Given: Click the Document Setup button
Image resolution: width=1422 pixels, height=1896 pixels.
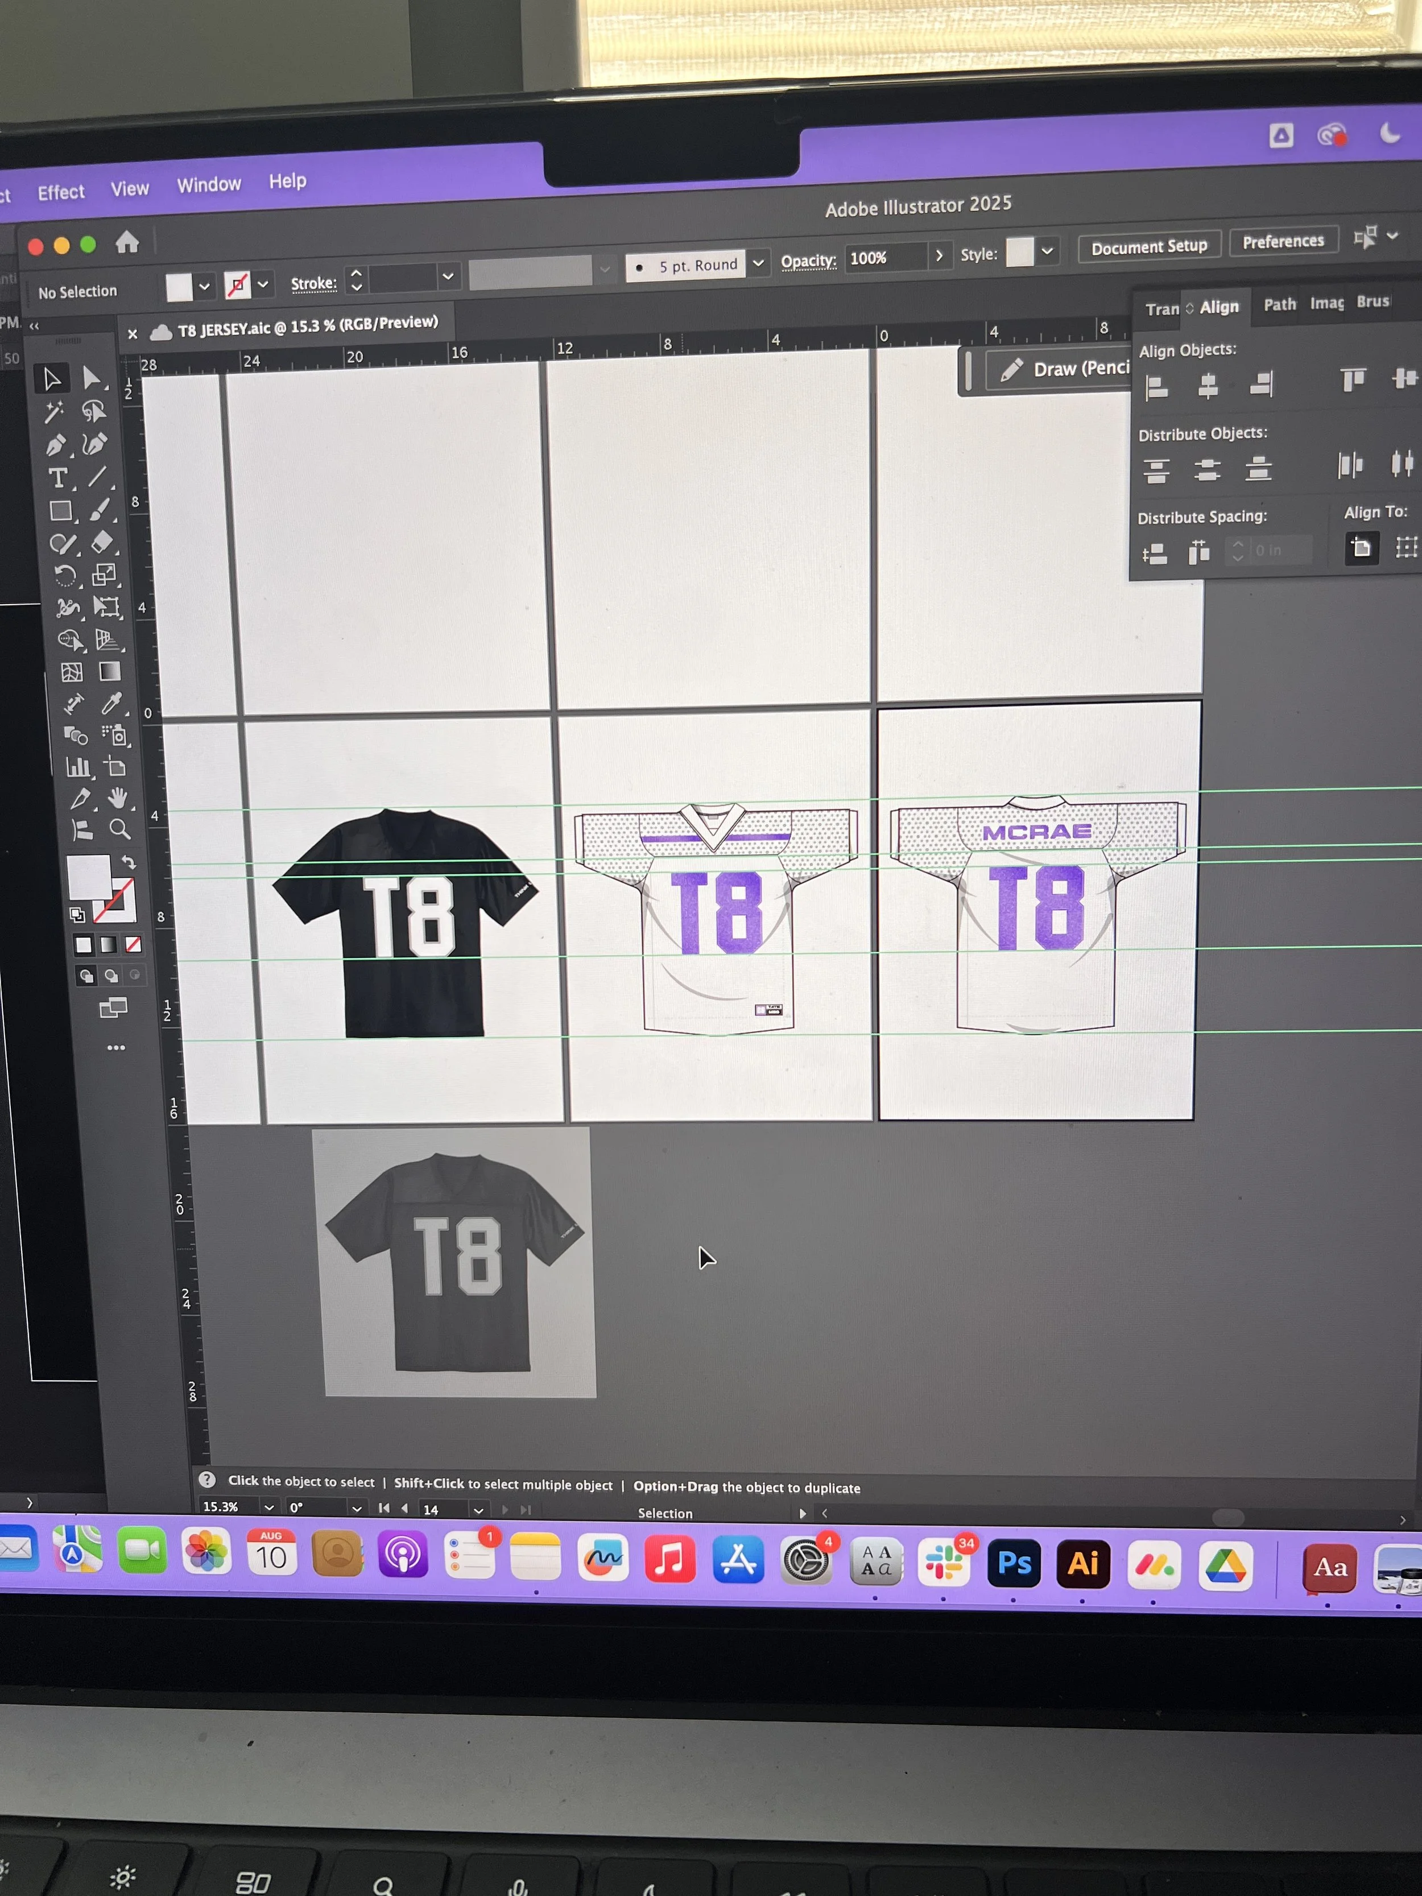Looking at the screenshot, I should click(x=1148, y=247).
